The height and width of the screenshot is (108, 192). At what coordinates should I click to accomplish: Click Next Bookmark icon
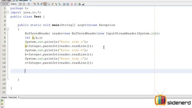(x=56, y=4)
